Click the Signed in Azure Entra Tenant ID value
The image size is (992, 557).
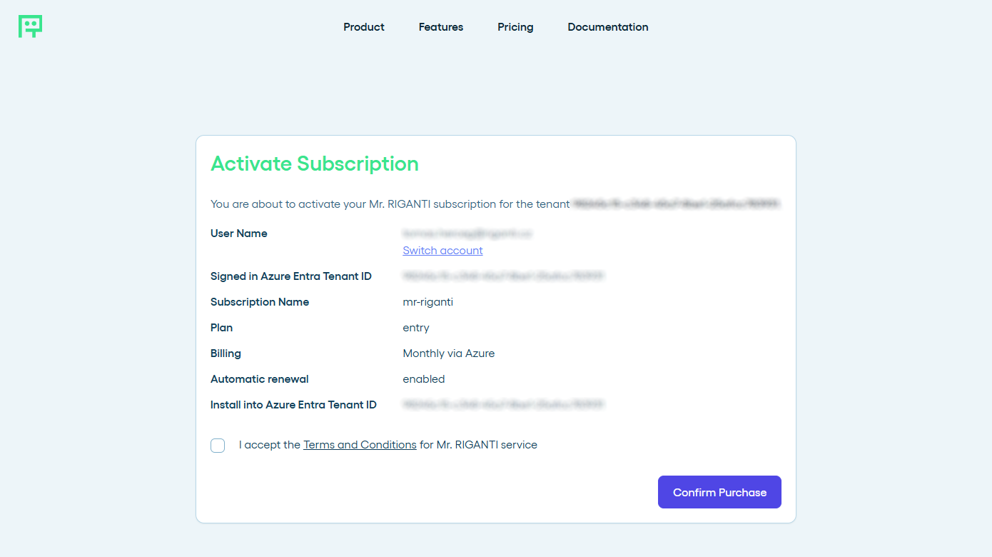click(x=503, y=276)
